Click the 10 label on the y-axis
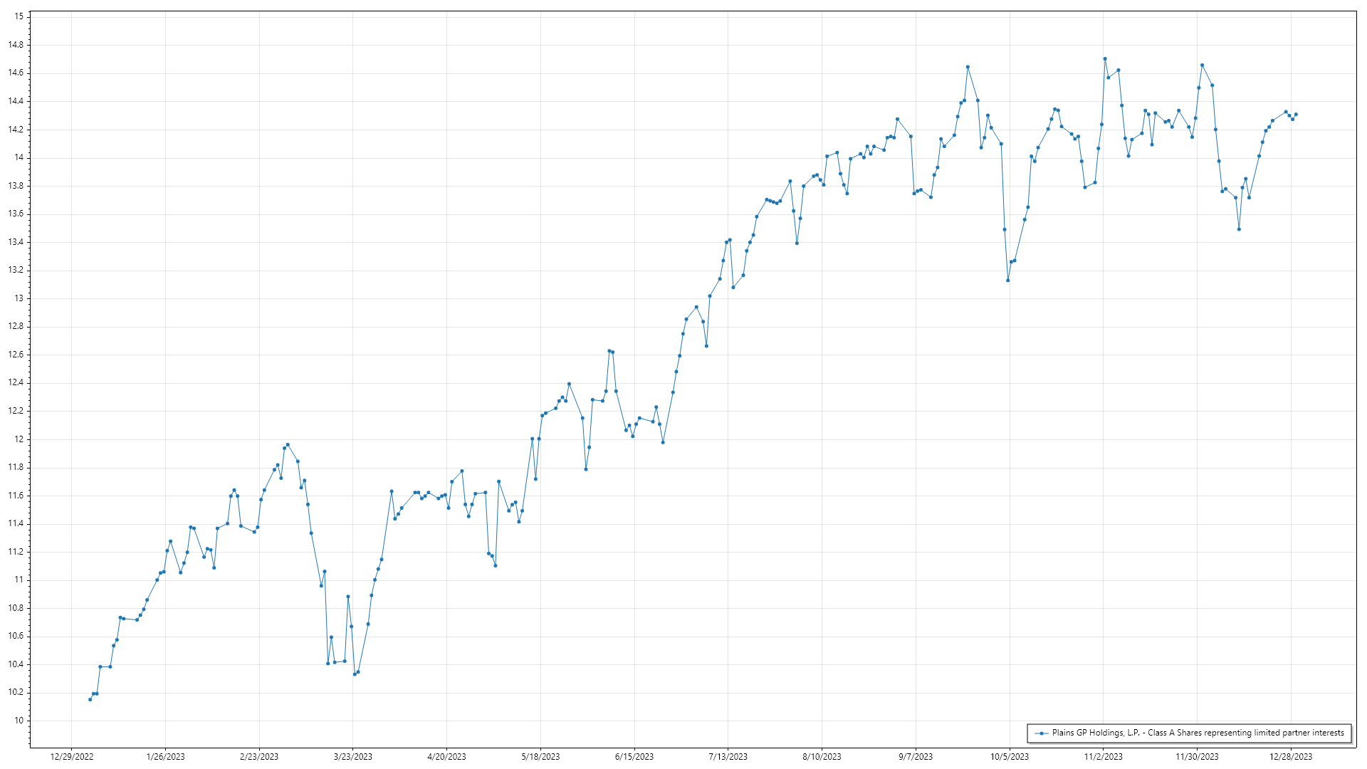Image resolution: width=1367 pixels, height=769 pixels. (19, 721)
